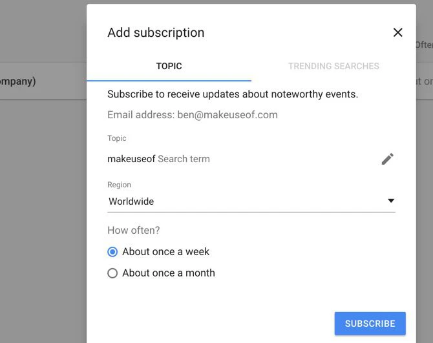Select the Topic tab
Screen dimensions: 433x343
coord(169,66)
